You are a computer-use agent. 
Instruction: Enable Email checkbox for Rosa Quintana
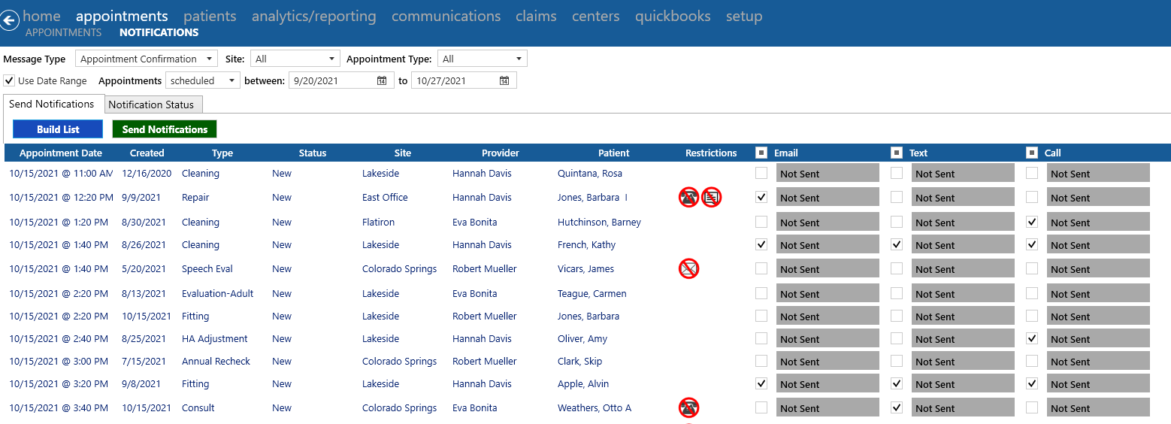pos(761,174)
